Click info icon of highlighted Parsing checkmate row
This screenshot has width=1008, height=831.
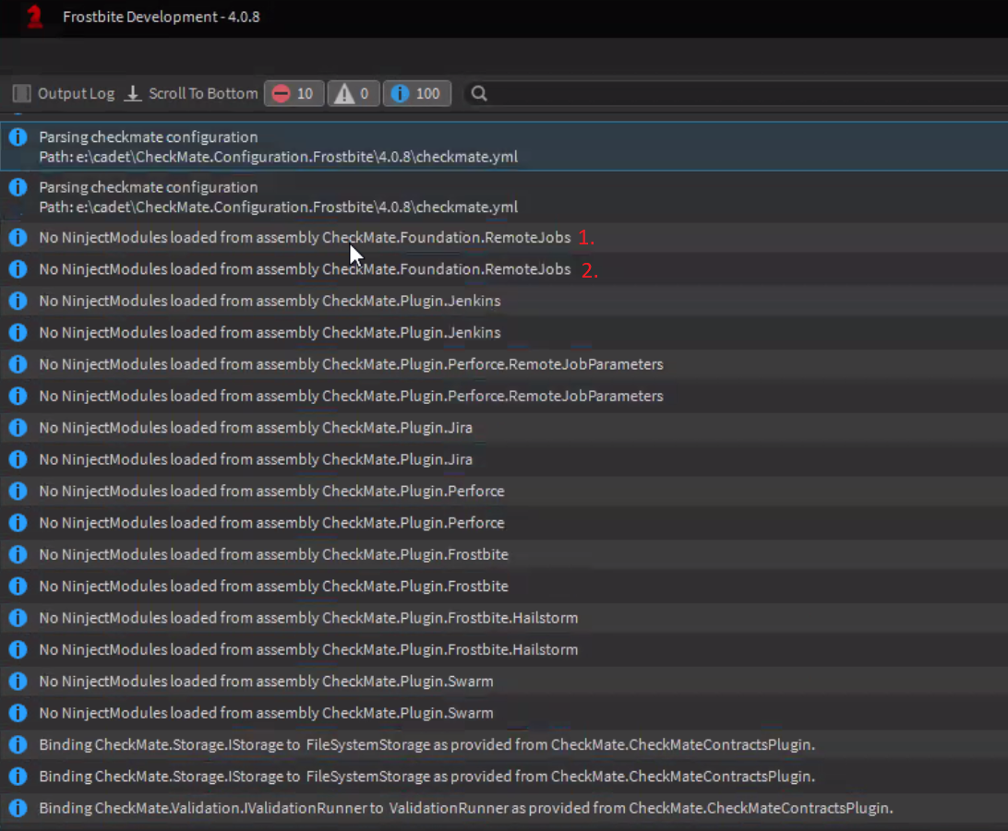coord(18,137)
